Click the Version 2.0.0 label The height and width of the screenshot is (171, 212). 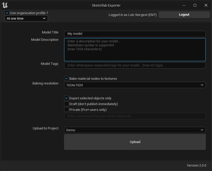[x=197, y=165]
